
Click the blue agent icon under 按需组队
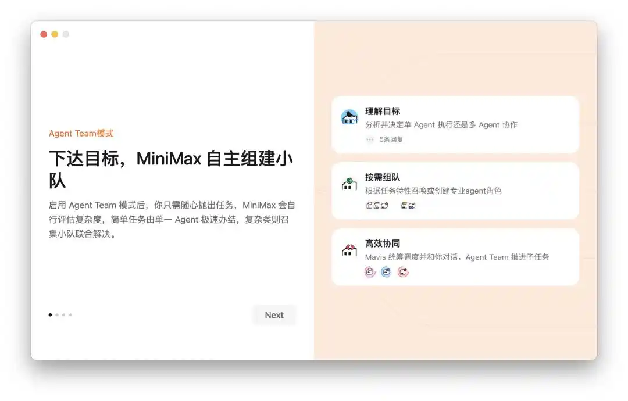coord(412,205)
